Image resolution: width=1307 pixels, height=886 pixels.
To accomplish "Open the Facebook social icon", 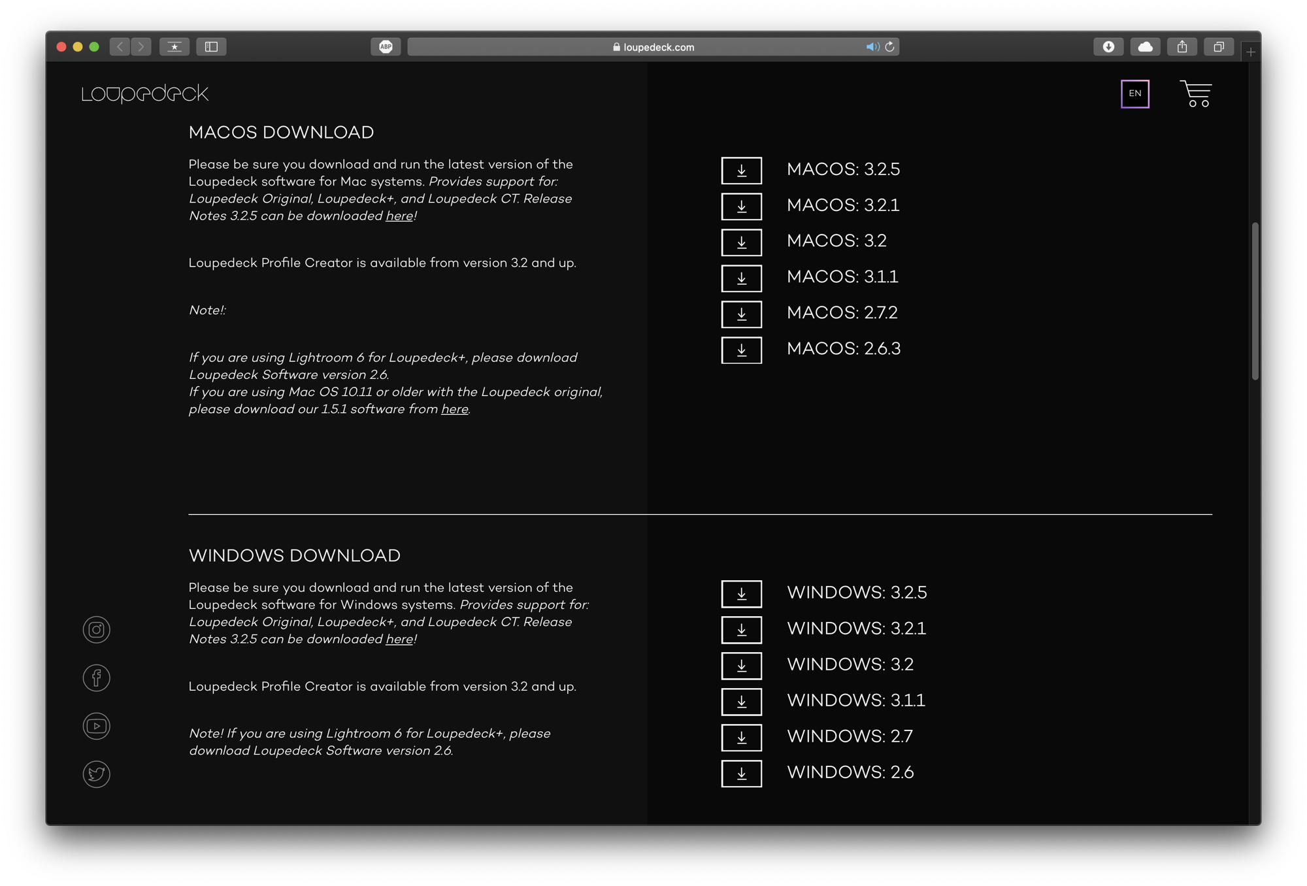I will [96, 678].
